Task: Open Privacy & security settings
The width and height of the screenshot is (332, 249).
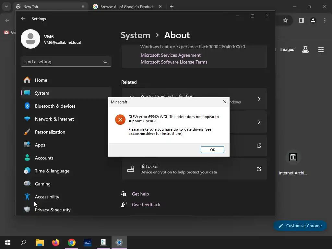Action: (66, 210)
